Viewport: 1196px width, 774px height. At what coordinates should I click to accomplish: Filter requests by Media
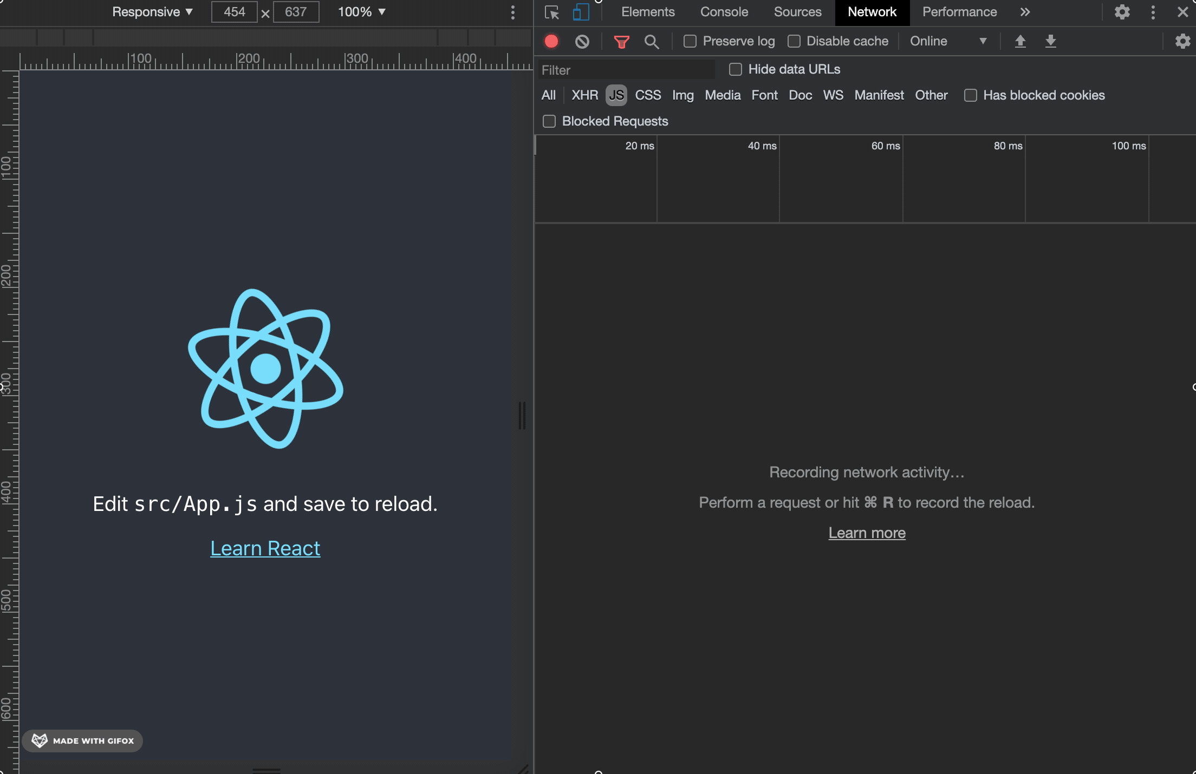tap(723, 95)
